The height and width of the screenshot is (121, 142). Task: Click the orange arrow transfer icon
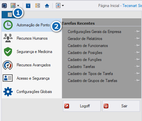pyautogui.click(x=38, y=6)
